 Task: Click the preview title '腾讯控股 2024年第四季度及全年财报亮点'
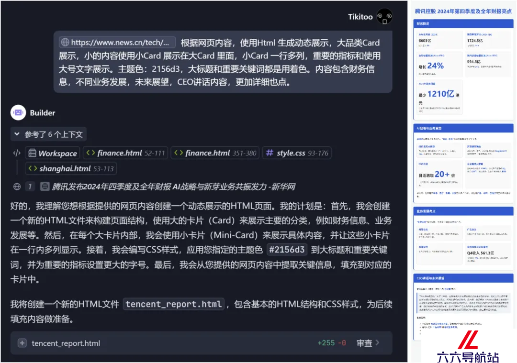click(x=463, y=11)
